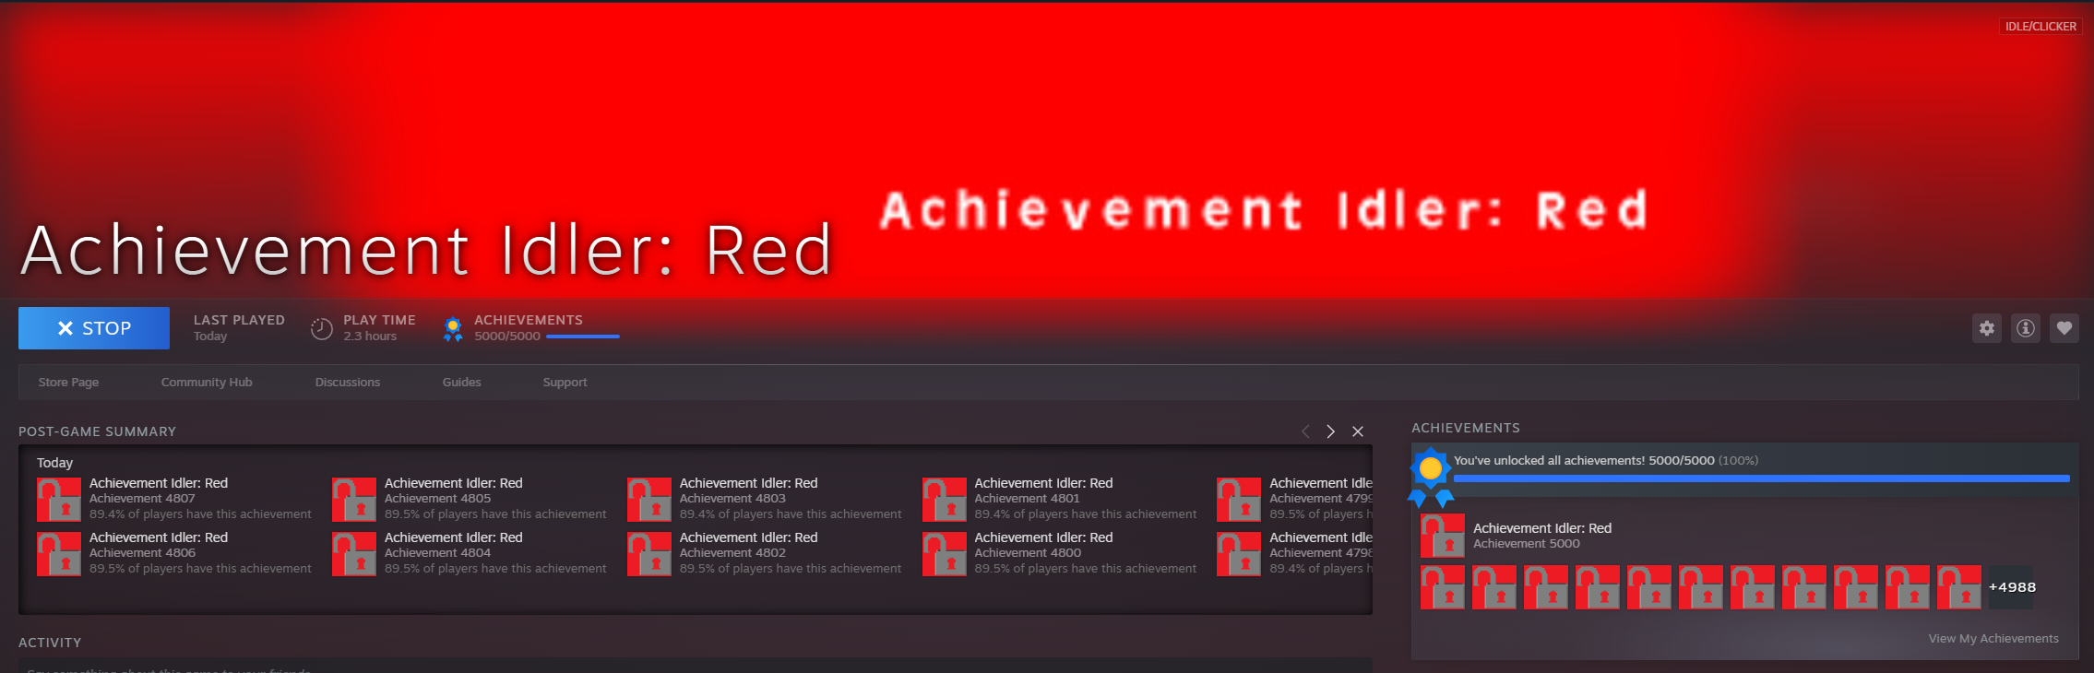The image size is (2094, 673).
Task: Open Achievement 4806 icon
Action: click(59, 554)
